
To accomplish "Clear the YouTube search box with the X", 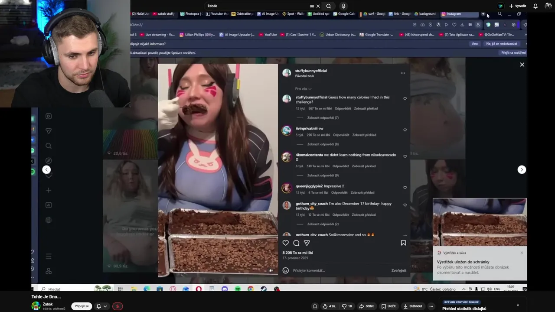I will click(x=318, y=6).
